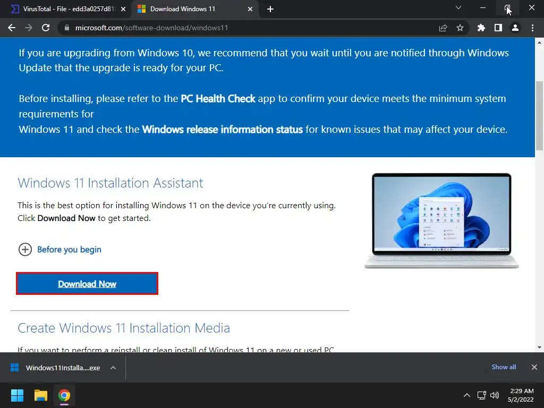Expand the Before you begin section
Viewport: 544px width, 408px height.
point(59,250)
